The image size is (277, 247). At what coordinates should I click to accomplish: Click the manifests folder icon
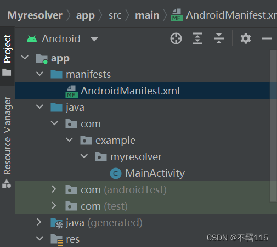tap(56, 74)
